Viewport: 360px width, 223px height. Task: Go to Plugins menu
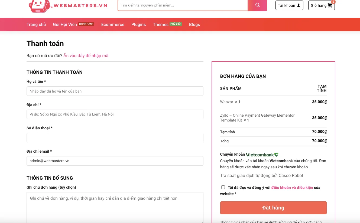pos(138,24)
